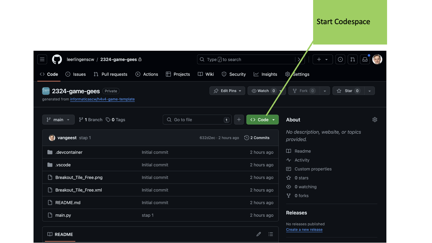Open issues list from the issues dot icon

pyautogui.click(x=340, y=59)
